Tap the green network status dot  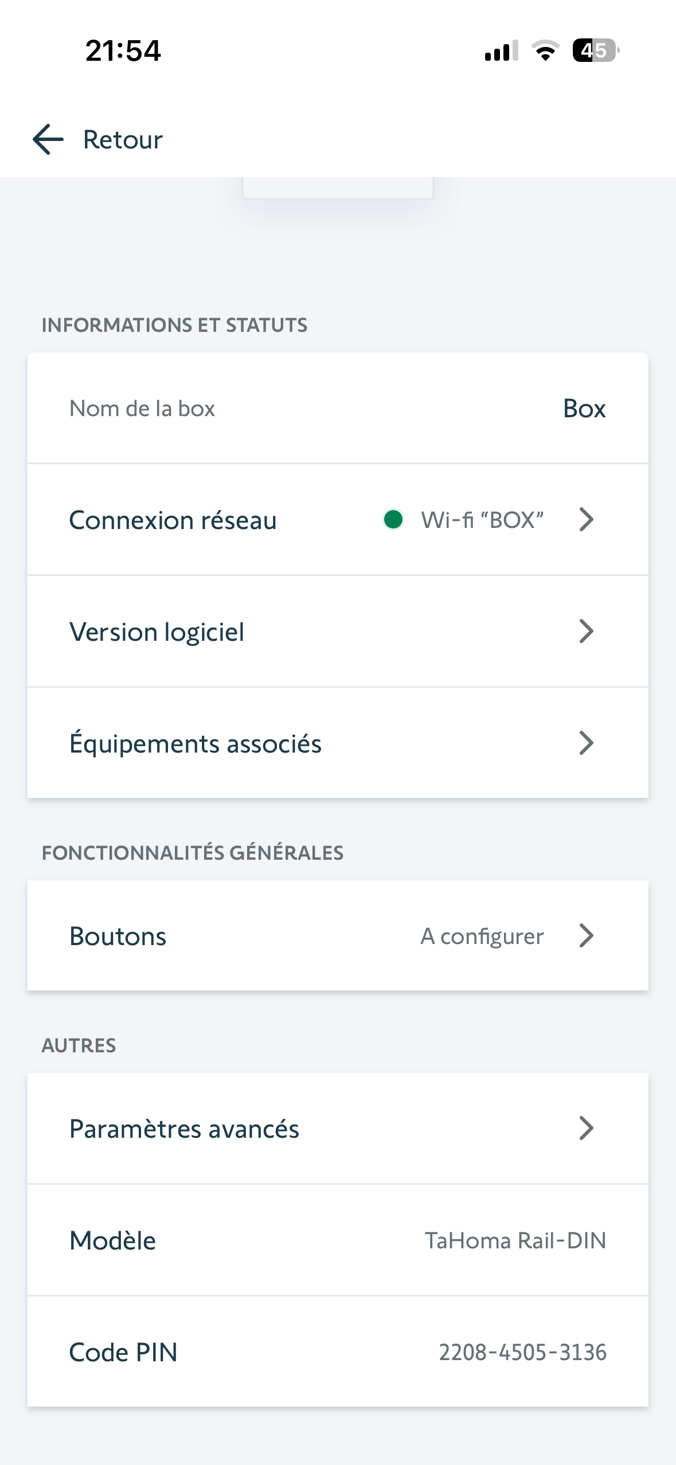(x=393, y=520)
